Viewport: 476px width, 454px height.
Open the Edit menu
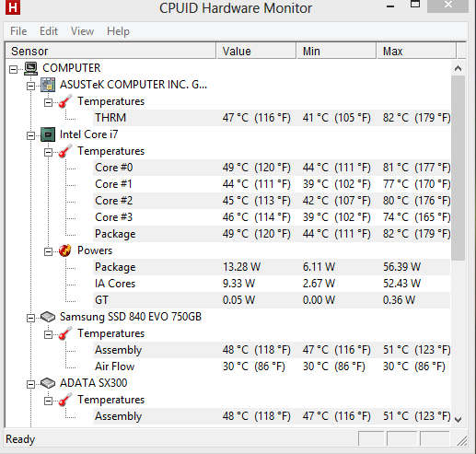49,31
